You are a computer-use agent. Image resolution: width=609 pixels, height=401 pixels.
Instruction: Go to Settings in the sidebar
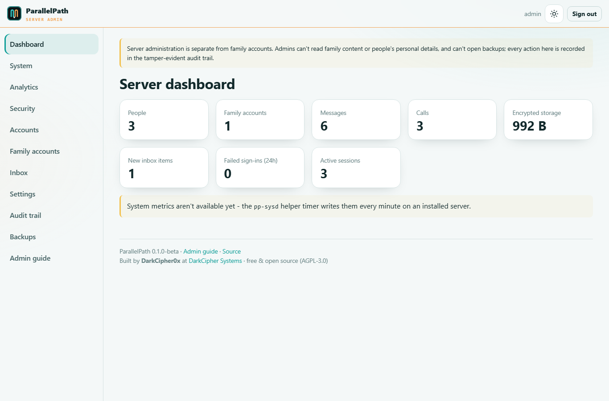(51, 194)
